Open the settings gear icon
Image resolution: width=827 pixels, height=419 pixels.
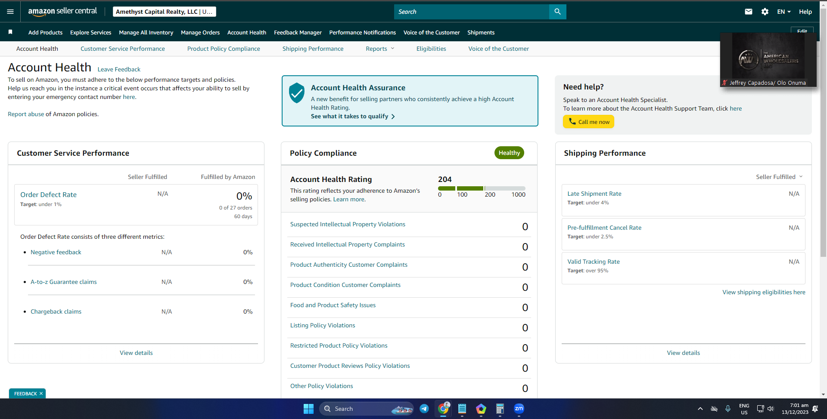(765, 12)
